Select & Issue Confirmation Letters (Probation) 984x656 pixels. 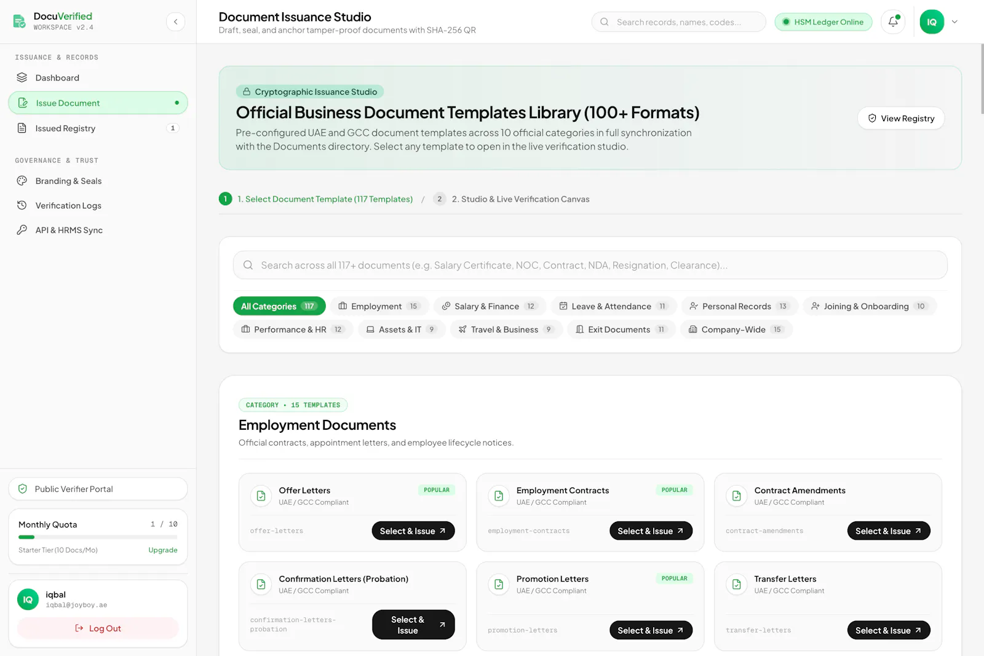click(413, 625)
